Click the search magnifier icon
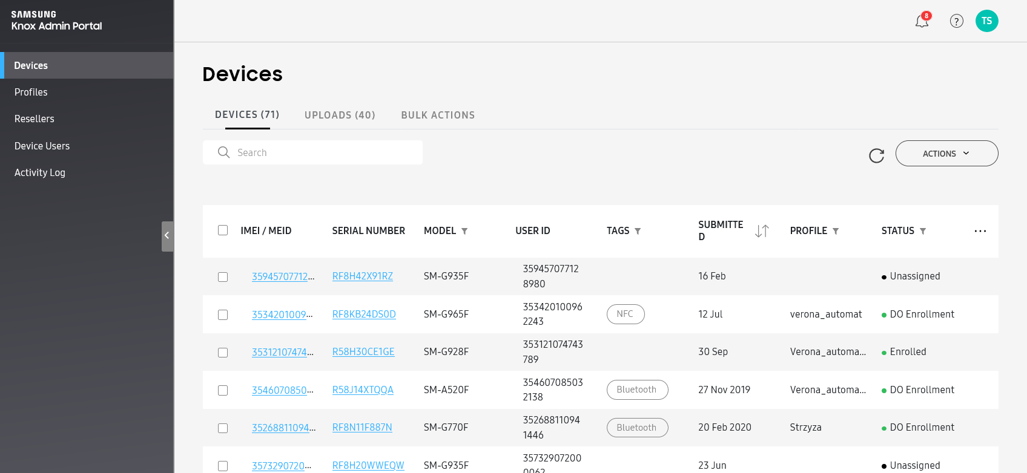1027x473 pixels. pos(223,152)
